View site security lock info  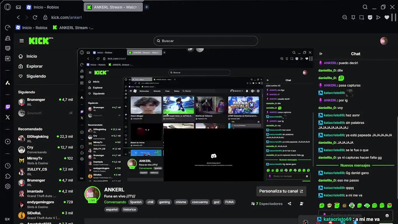pos(45,17)
